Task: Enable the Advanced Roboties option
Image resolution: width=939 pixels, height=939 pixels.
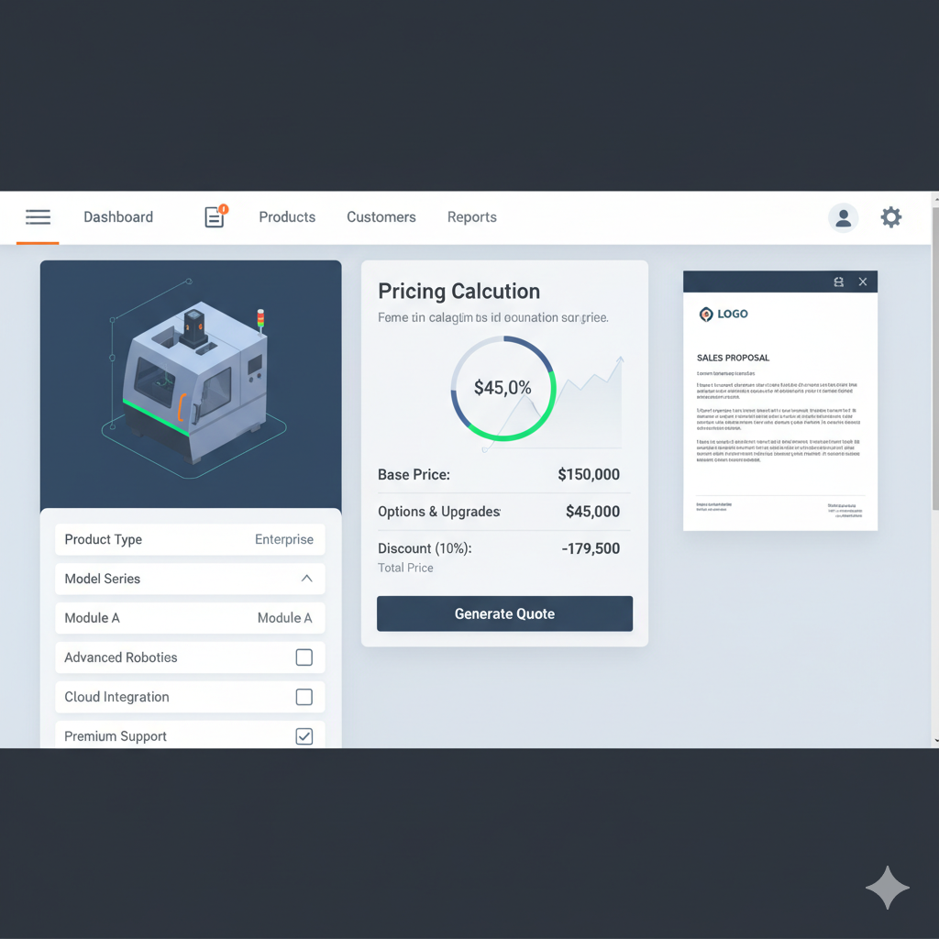Action: click(304, 657)
